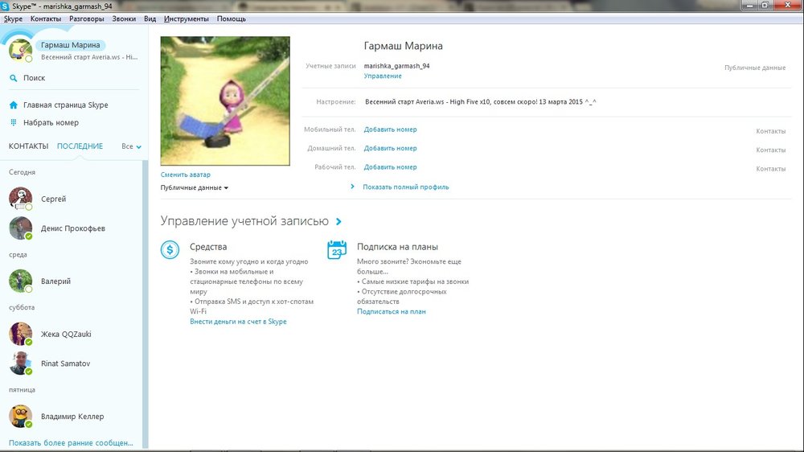Click Показать более ранние сообщения link

point(71,443)
